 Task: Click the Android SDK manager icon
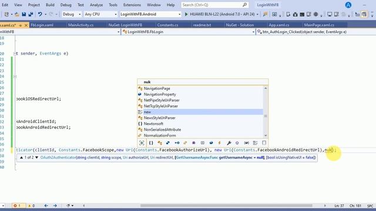click(295, 14)
